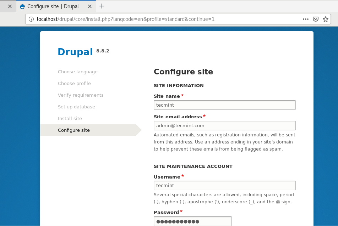Viewport: 338px width, 226px height.
Task: Click the Username label
Action: pos(167,177)
